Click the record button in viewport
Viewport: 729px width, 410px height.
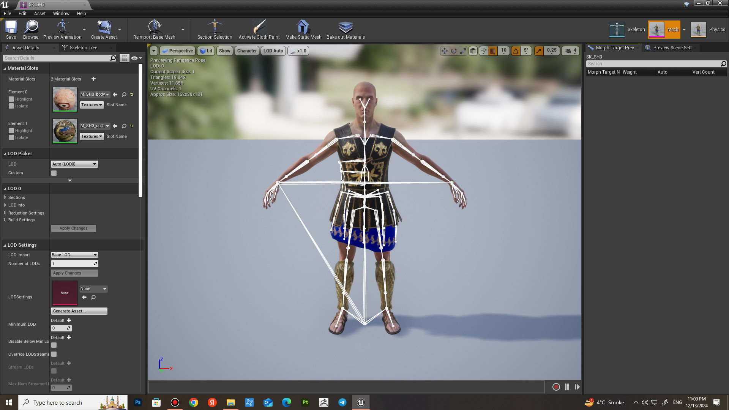point(556,387)
